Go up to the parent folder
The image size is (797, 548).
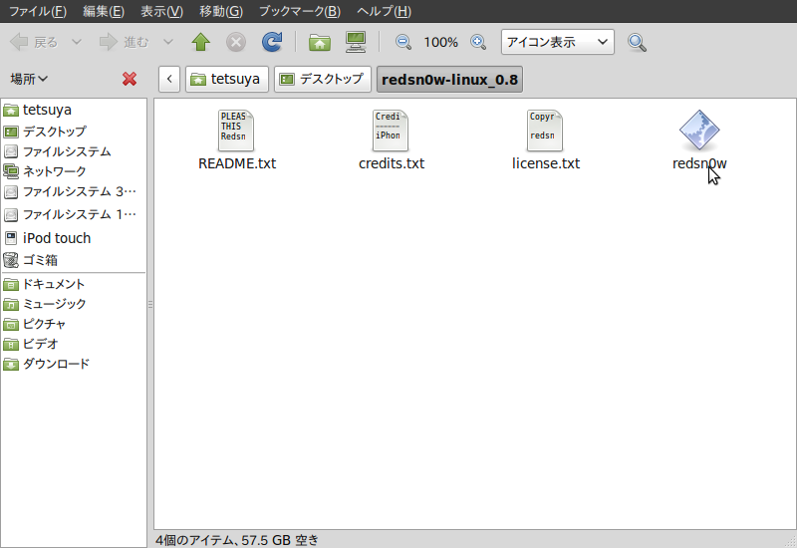pyautogui.click(x=201, y=42)
